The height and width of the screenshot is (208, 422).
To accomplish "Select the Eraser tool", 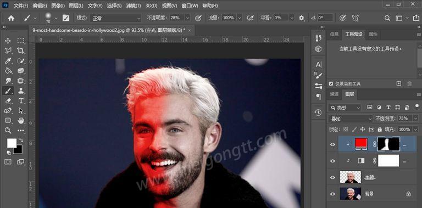I will [x=8, y=100].
